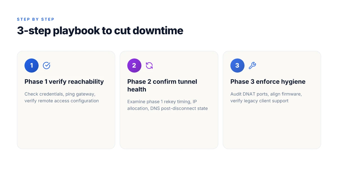Click the 'verify legacy client support' line
This screenshot has width=338, height=180.
point(259,101)
